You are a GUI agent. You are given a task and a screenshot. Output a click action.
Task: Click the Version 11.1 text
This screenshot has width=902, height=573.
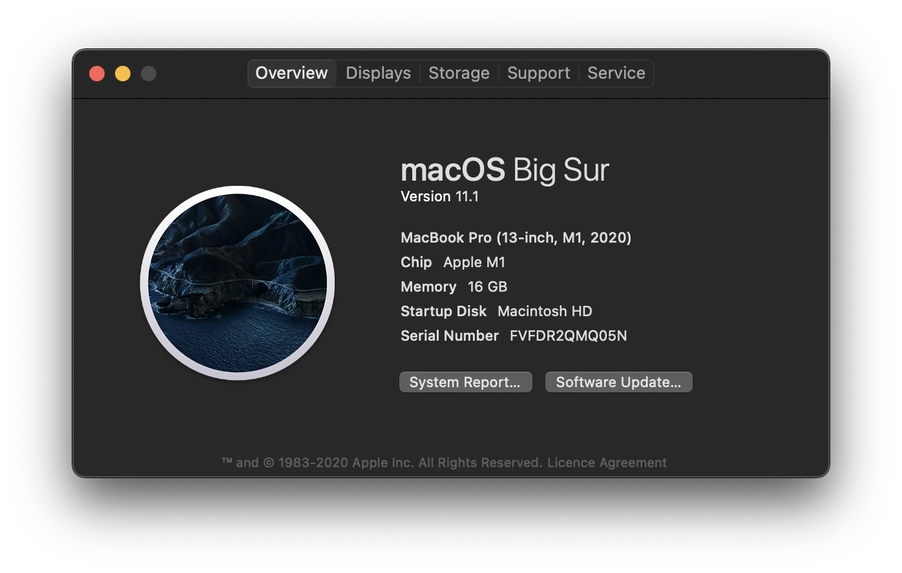pos(441,196)
